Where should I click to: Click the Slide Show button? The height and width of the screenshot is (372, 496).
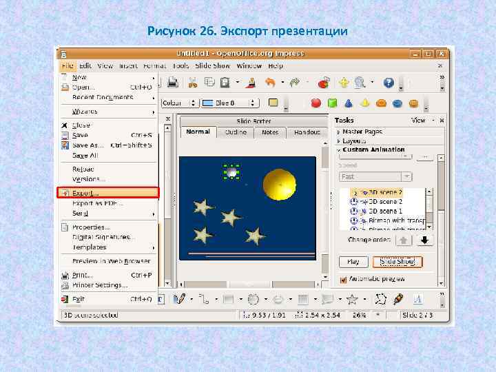(x=397, y=262)
